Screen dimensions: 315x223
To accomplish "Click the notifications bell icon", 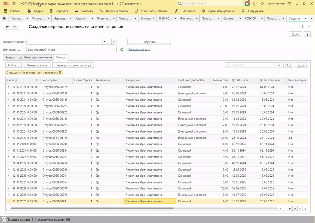I will click(247, 4).
